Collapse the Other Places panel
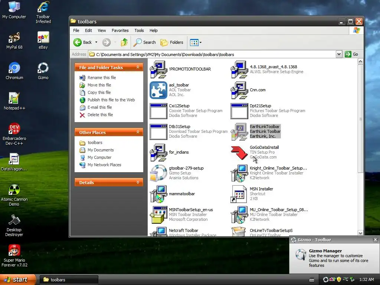The image size is (380, 285). [x=138, y=132]
